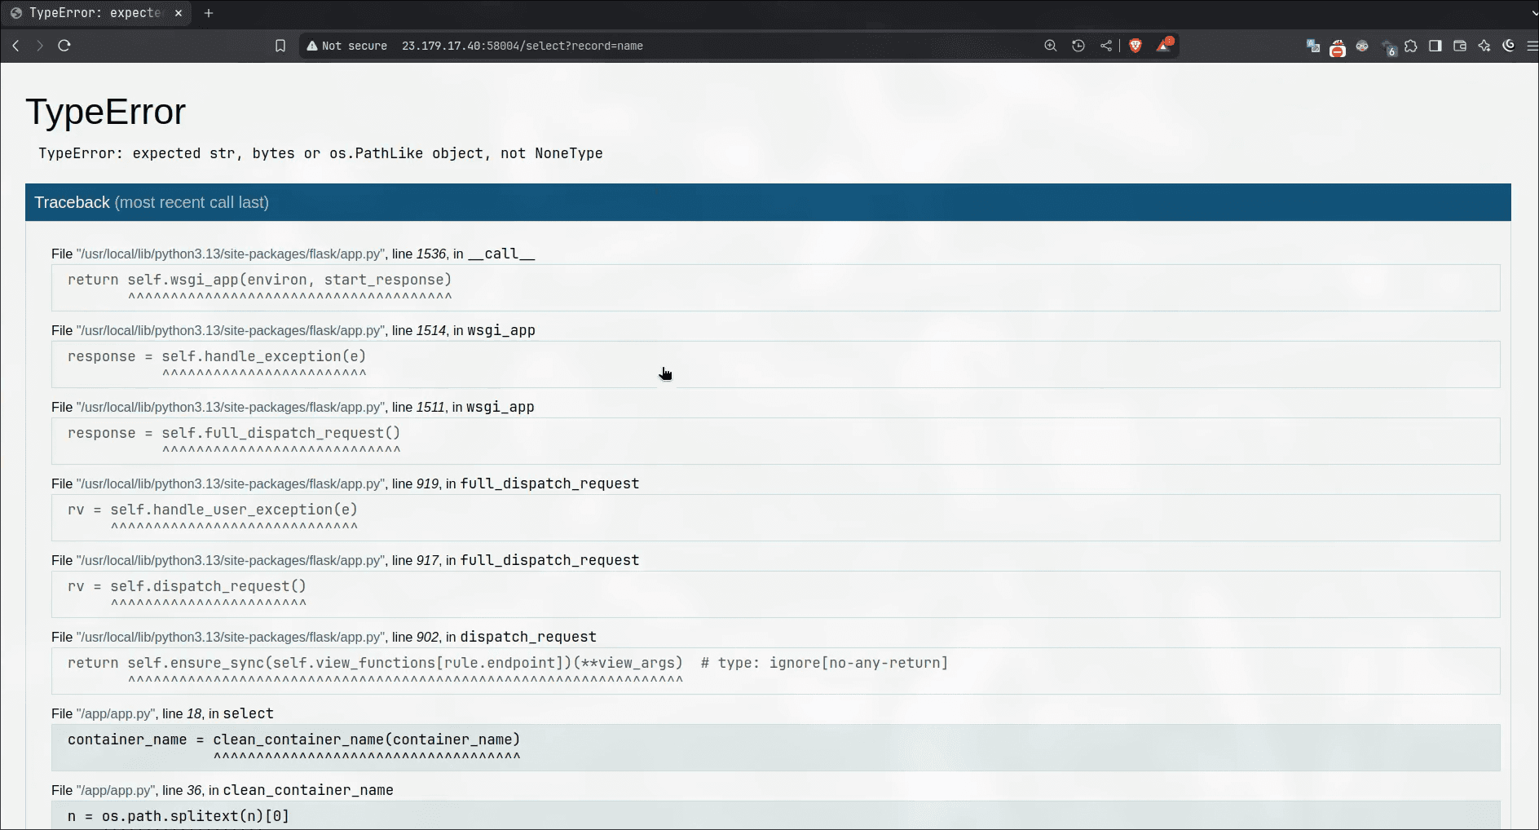The height and width of the screenshot is (830, 1539).
Task: Open the zoom magnifier in address bar
Action: click(x=1051, y=46)
